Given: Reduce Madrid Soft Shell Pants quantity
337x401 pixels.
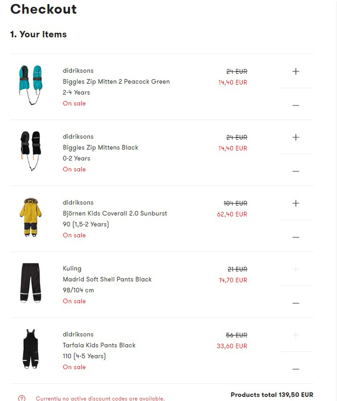Looking at the screenshot, I should coord(296,303).
